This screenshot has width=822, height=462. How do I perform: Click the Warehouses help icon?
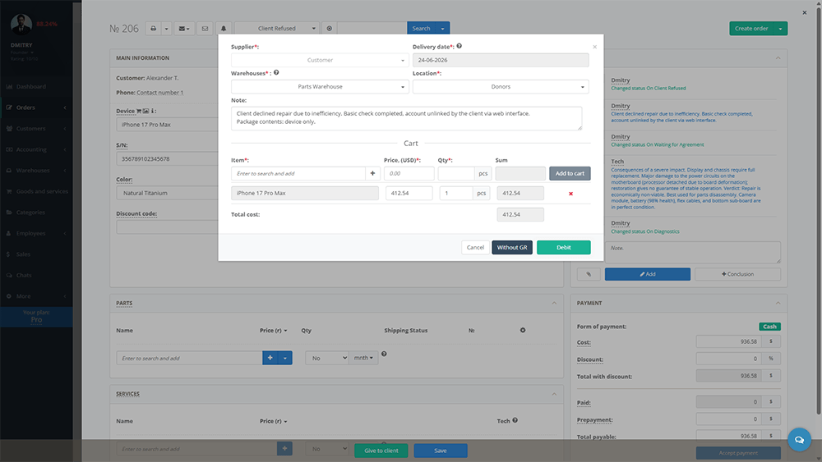pyautogui.click(x=276, y=73)
